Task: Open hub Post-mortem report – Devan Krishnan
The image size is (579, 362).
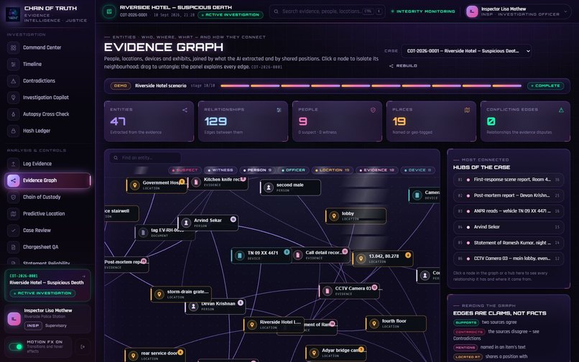Action: 509,196
